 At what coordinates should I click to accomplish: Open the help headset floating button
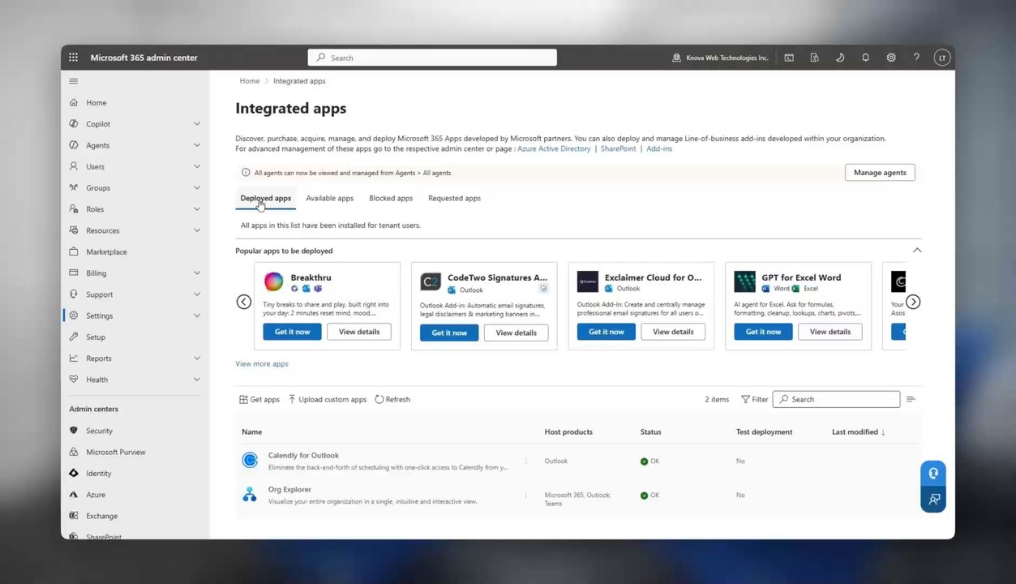point(933,474)
